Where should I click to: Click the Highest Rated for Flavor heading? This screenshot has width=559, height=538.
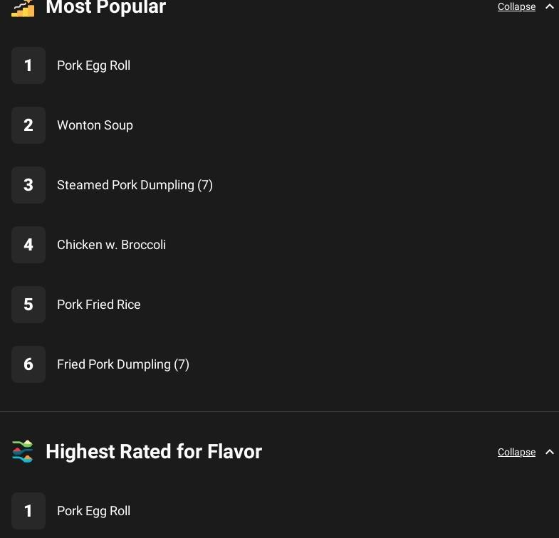[x=154, y=452]
